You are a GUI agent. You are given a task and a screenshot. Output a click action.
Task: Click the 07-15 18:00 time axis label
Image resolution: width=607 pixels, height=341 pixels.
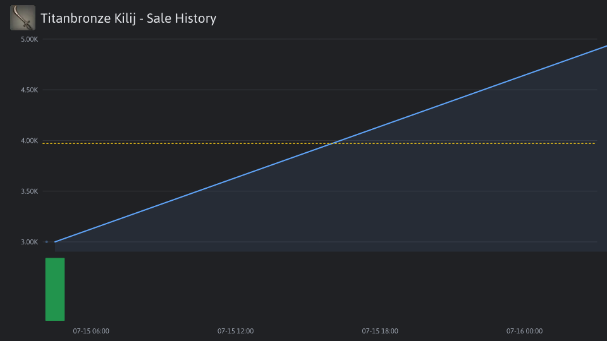tap(380, 331)
